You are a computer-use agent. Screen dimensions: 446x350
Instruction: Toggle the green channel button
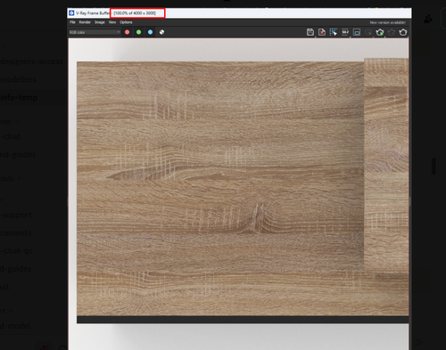138,32
